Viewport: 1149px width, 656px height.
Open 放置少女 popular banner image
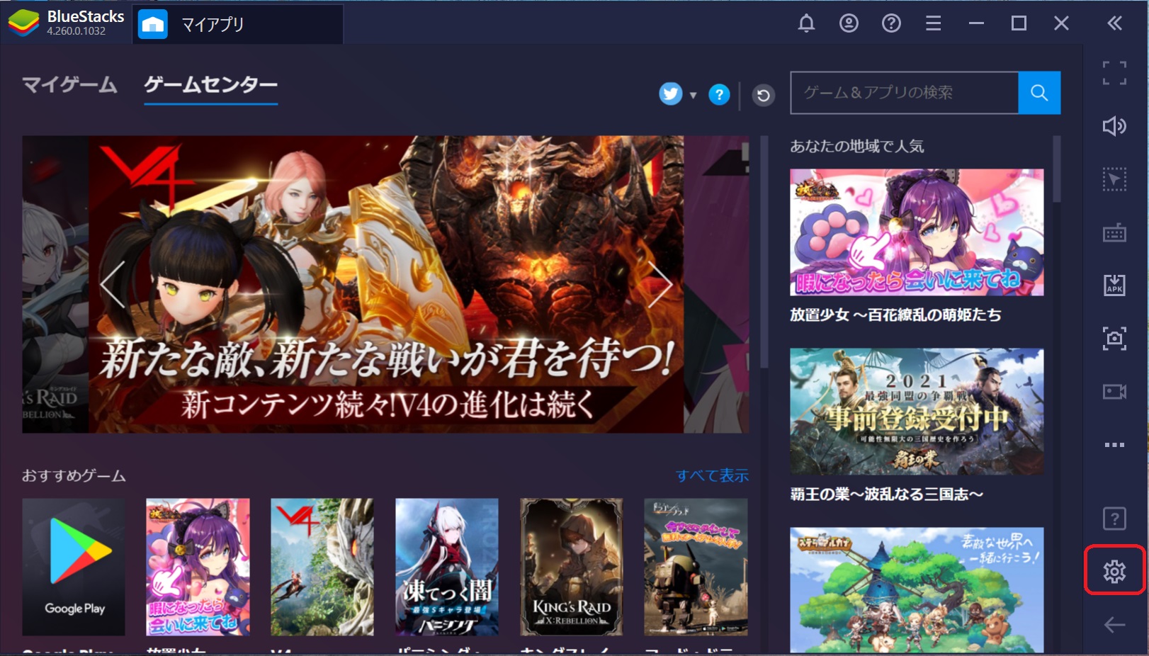pyautogui.click(x=917, y=232)
